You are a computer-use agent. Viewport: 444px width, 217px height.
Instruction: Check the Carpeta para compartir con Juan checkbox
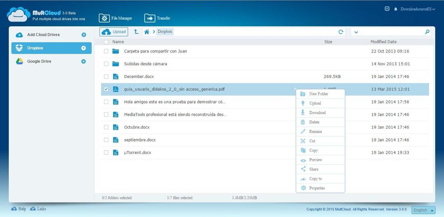[106, 51]
